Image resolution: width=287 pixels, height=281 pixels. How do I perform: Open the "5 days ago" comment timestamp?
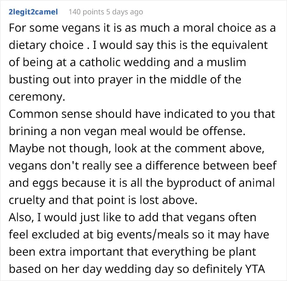click(125, 12)
